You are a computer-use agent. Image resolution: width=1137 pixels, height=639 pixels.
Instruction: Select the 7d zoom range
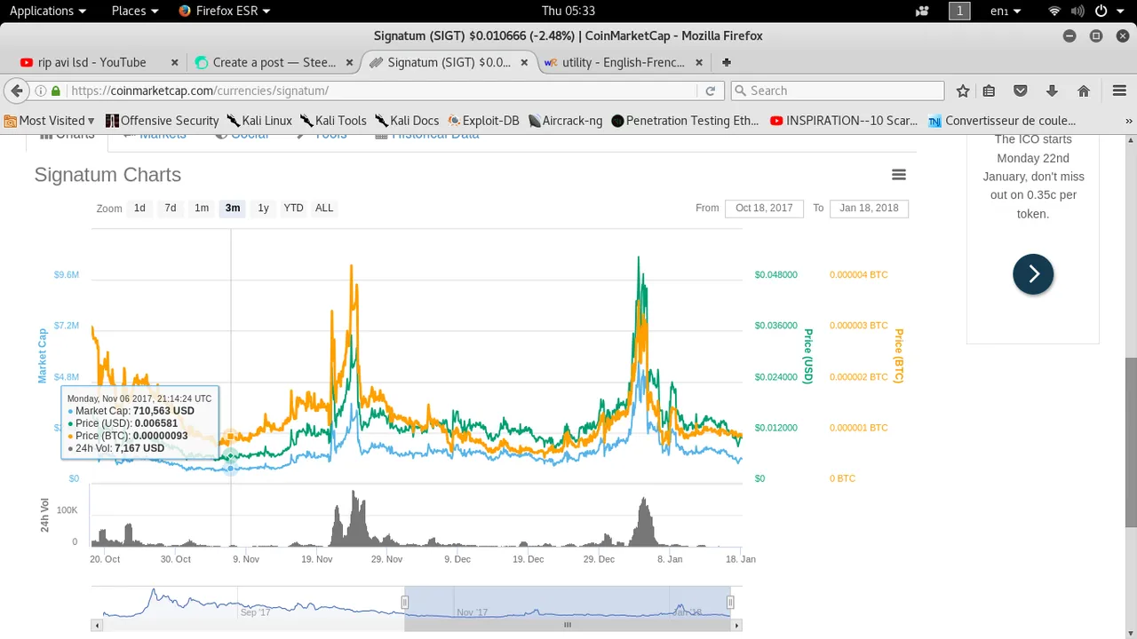[x=170, y=208]
